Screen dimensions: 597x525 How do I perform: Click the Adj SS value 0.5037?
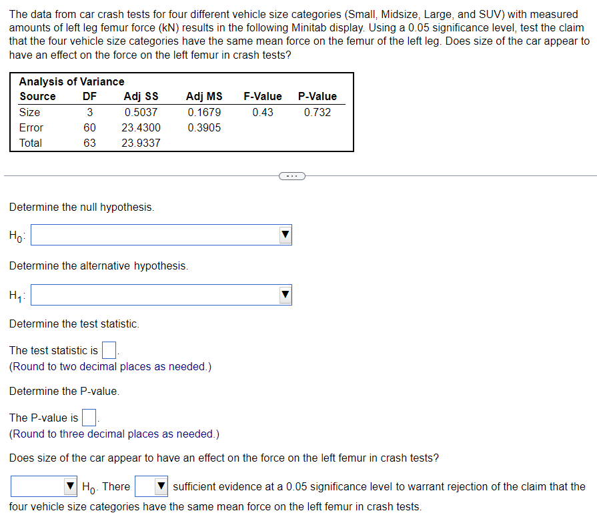[x=141, y=112]
